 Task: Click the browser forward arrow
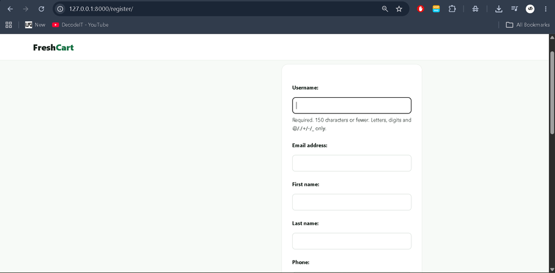[x=25, y=9]
